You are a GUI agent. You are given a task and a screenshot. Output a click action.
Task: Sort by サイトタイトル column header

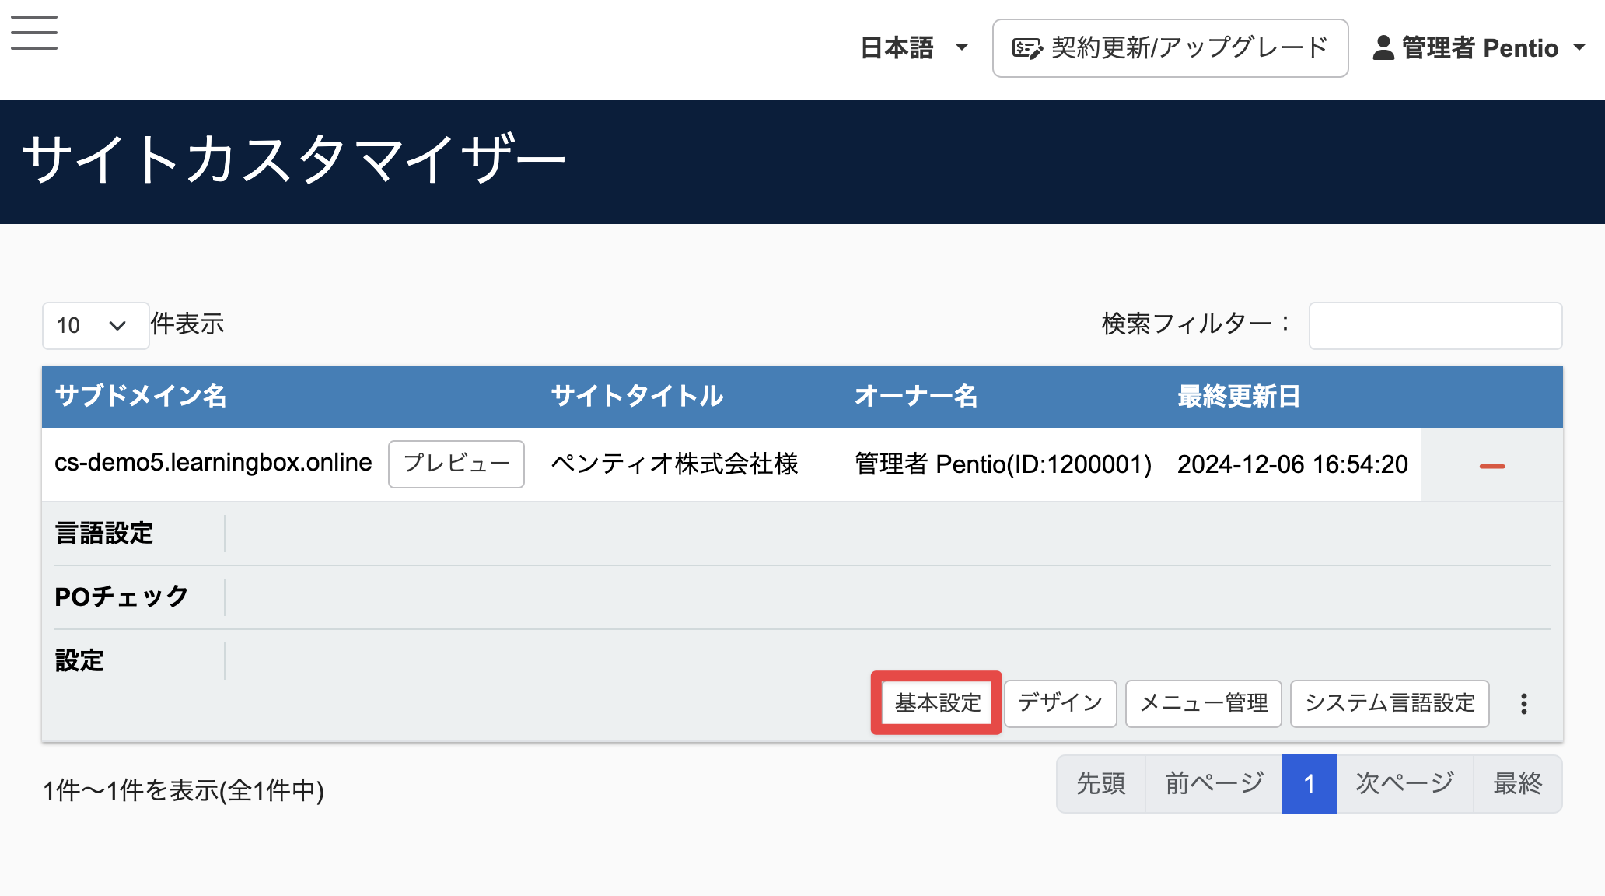tap(637, 396)
